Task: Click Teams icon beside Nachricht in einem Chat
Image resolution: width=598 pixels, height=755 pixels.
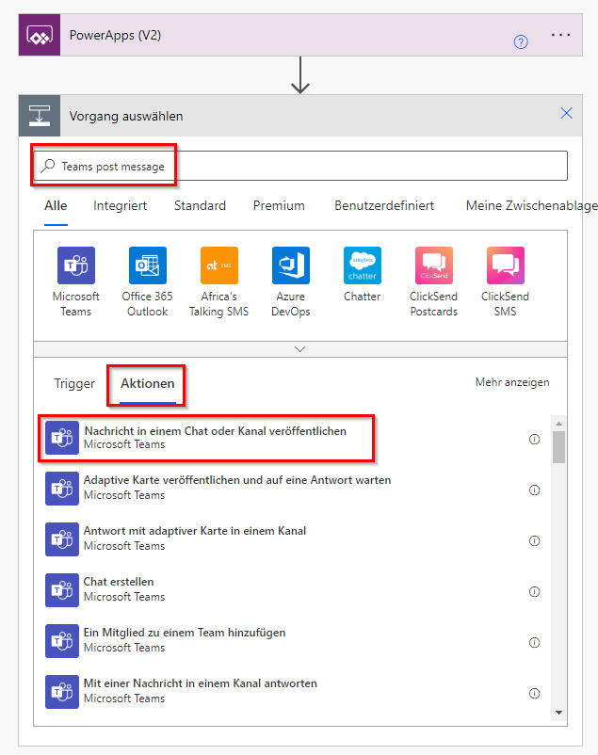Action: [x=62, y=438]
